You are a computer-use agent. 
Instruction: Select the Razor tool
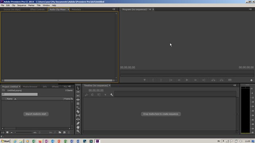78,112
